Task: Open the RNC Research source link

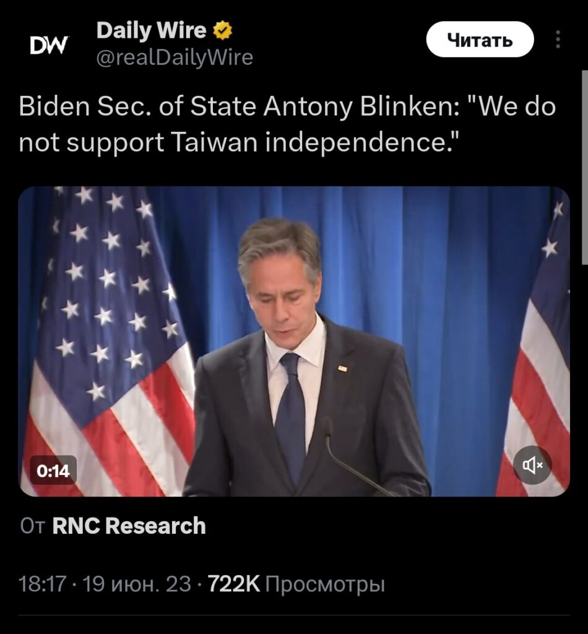Action: 129,526
